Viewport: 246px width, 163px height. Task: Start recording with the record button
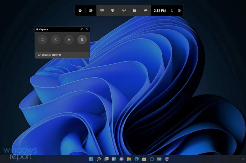click(69, 40)
